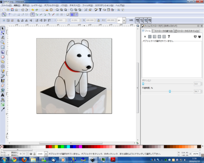Select the Eraser tool

(3, 86)
